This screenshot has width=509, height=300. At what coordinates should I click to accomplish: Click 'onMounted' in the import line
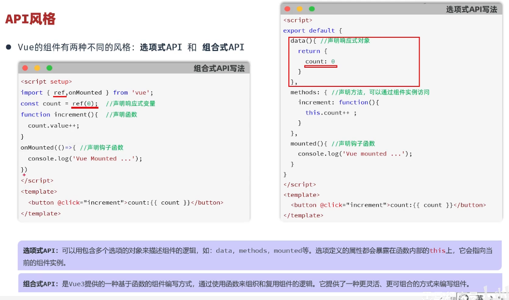tap(85, 93)
